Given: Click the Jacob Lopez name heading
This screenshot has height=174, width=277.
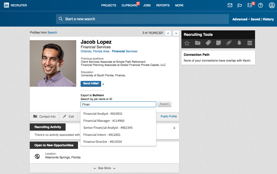Looking at the screenshot, I should click(96, 42).
